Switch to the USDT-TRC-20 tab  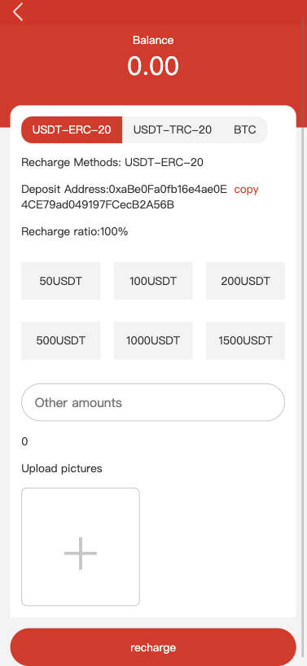(173, 129)
